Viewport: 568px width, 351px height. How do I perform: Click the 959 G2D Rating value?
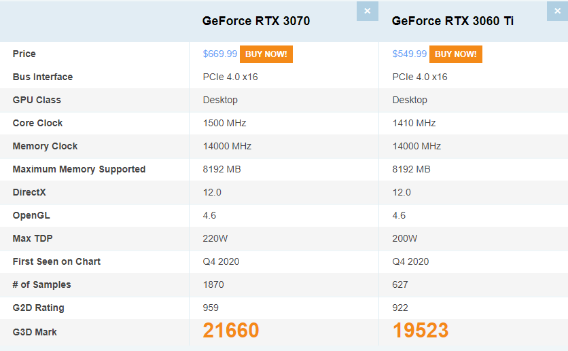[211, 308]
